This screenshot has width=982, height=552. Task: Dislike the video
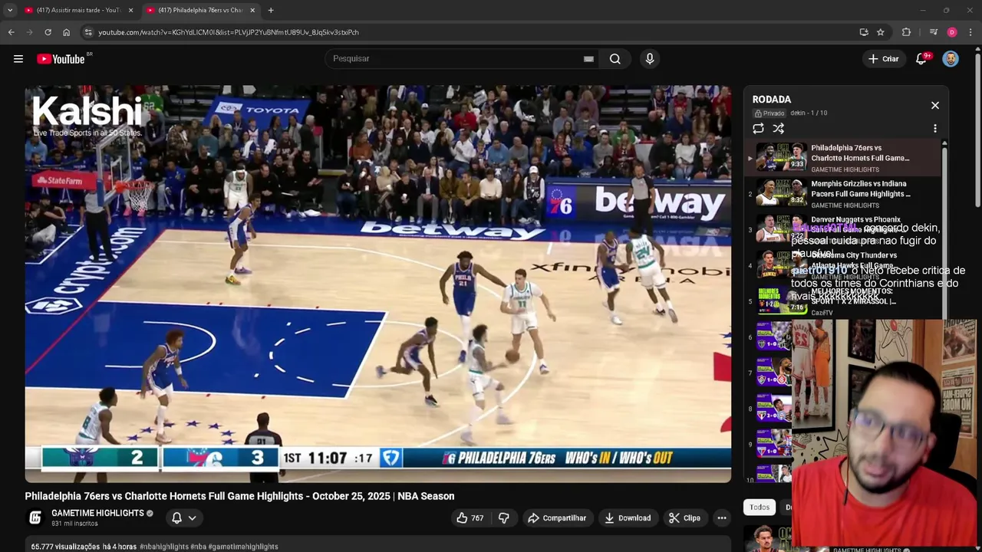[x=504, y=518]
